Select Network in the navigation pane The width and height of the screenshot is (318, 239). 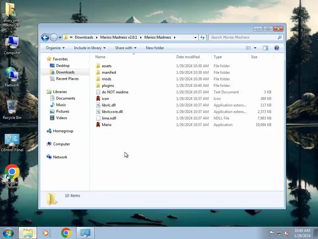coord(60,157)
